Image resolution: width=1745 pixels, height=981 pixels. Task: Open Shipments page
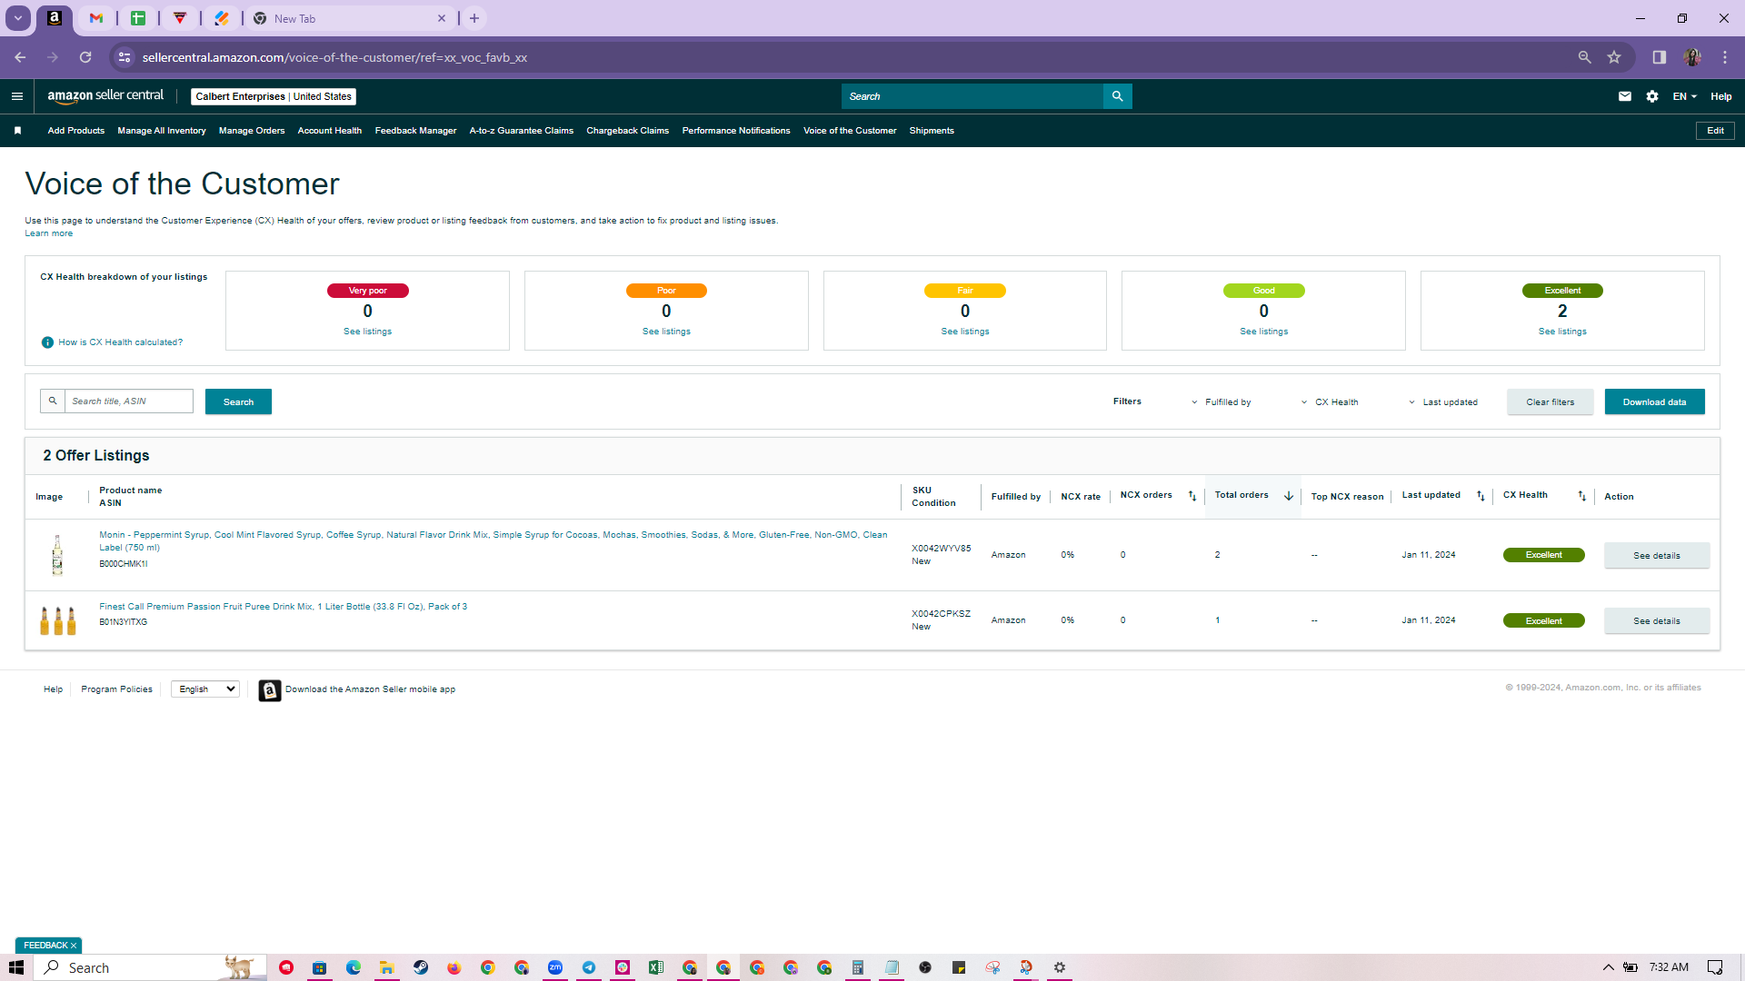932,131
